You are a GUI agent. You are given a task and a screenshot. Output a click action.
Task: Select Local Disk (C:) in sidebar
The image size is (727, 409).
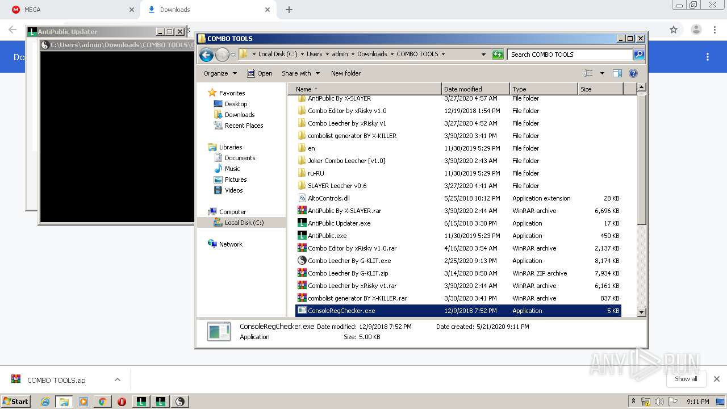(241, 223)
